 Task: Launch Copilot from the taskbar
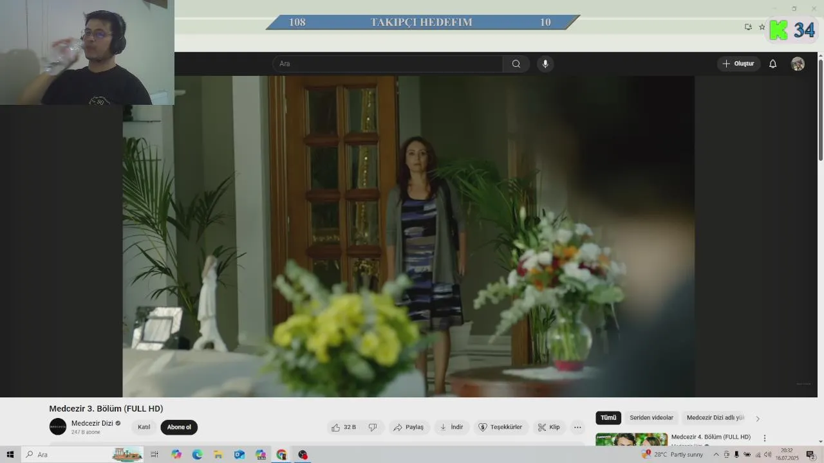tap(176, 455)
